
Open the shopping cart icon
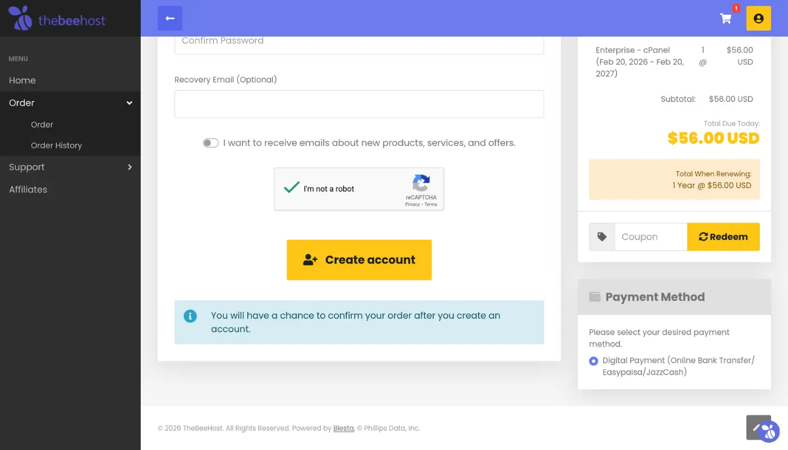point(726,19)
